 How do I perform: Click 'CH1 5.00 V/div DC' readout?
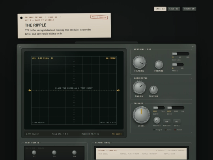coord(43,58)
